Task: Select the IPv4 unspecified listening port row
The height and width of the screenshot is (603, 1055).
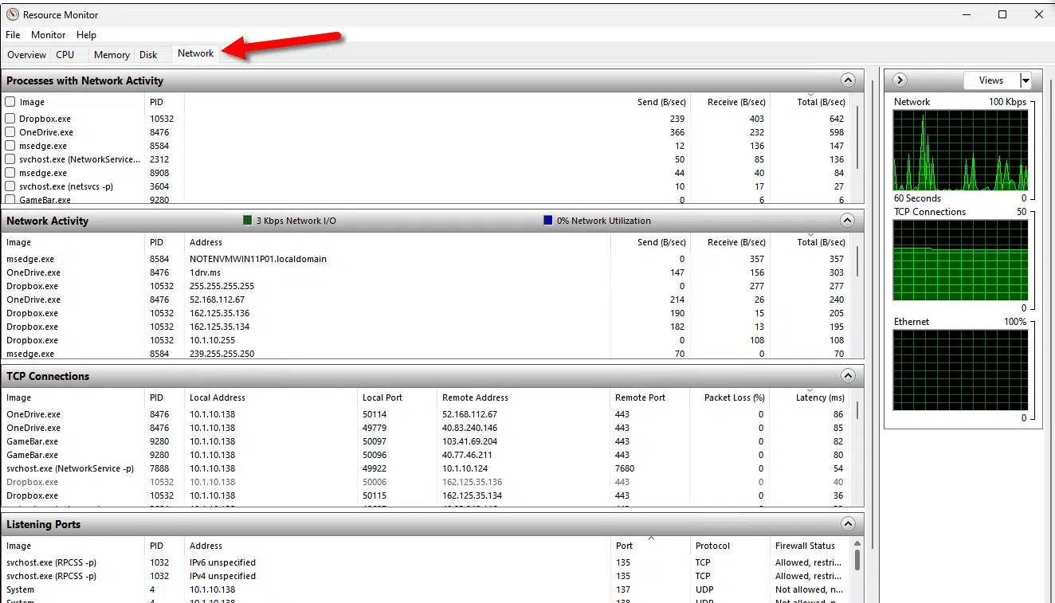Action: (427, 576)
